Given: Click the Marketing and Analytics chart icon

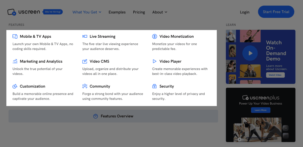Looking at the screenshot, I should click(15, 62).
